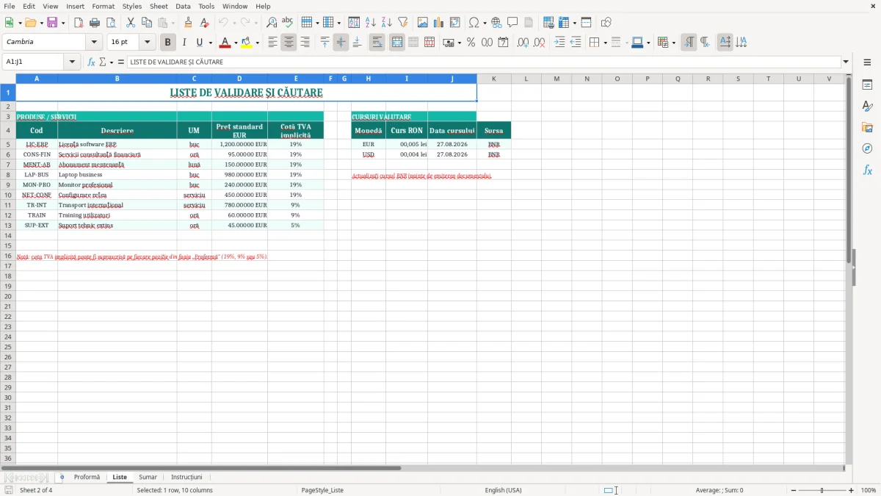Format cells as percent
Image resolution: width=881 pixels, height=496 pixels.
click(x=471, y=43)
